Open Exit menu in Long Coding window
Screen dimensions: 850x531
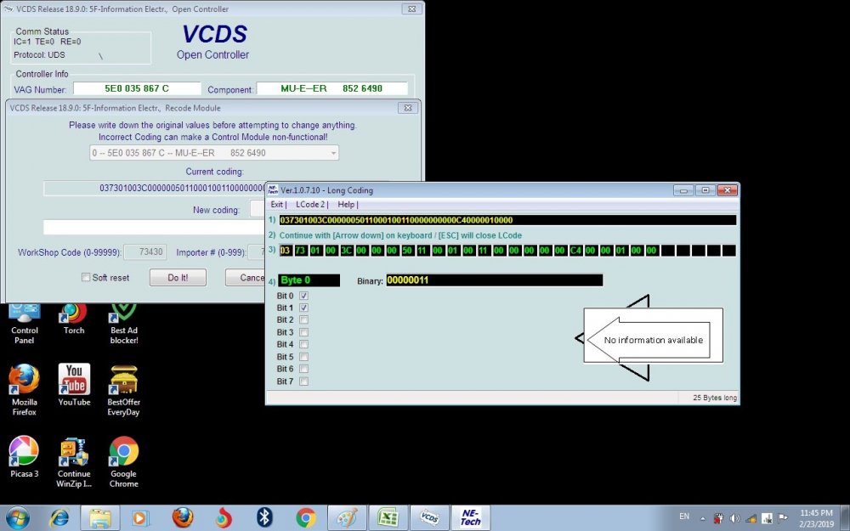[277, 204]
